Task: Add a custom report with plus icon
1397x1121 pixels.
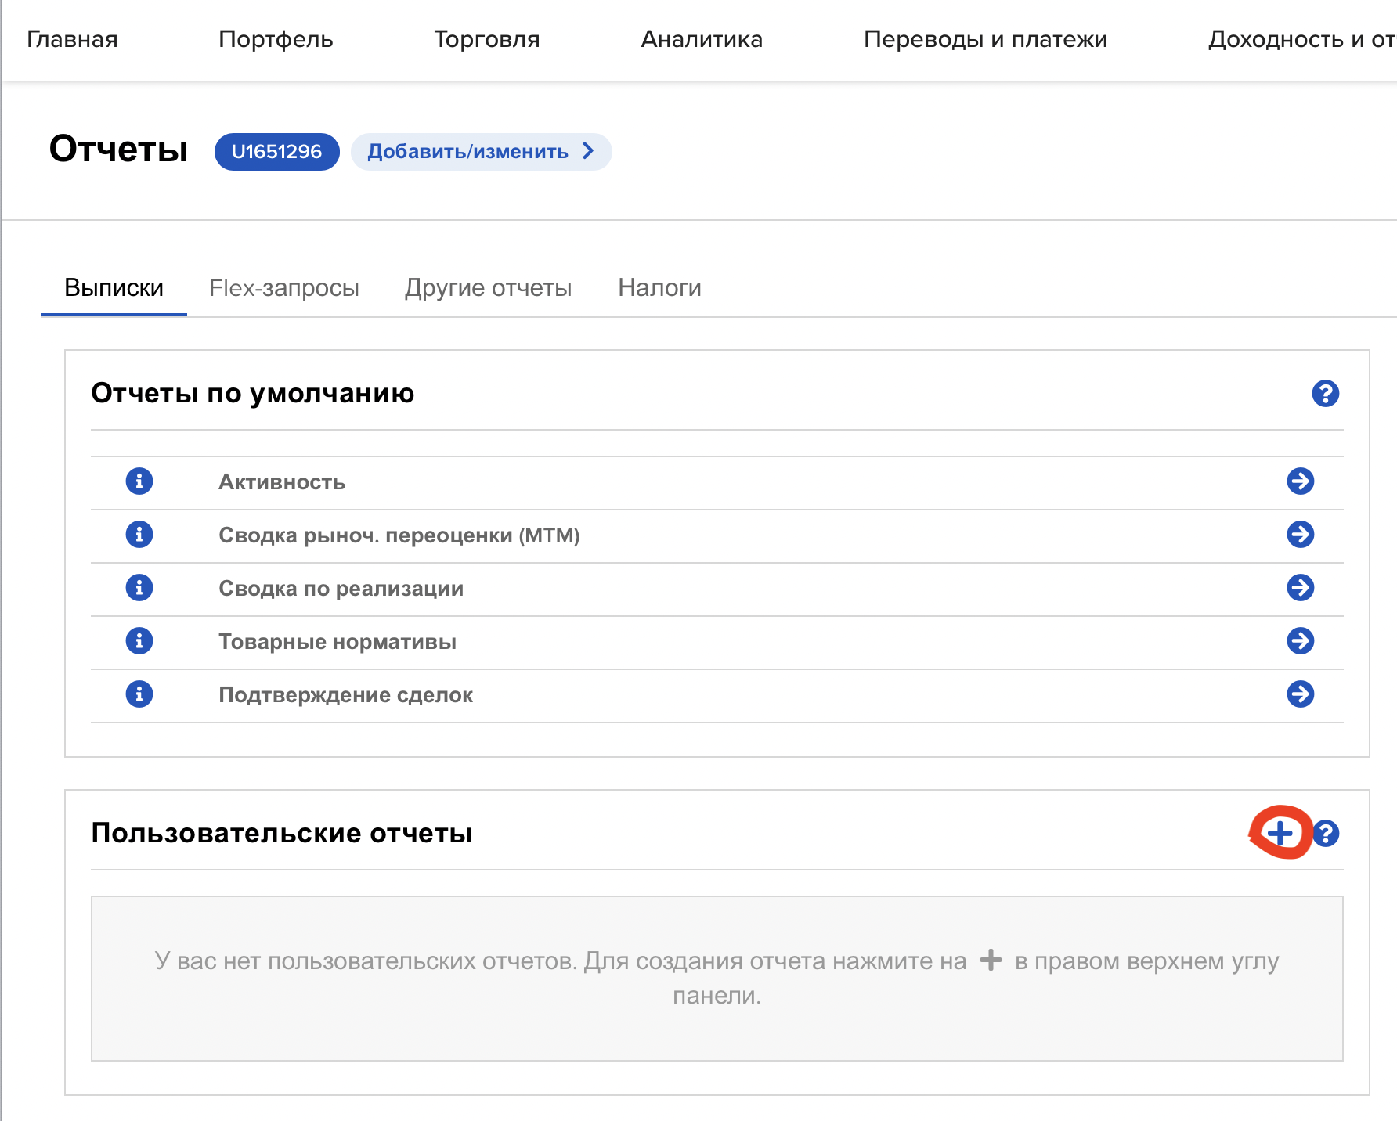Action: pyautogui.click(x=1280, y=833)
